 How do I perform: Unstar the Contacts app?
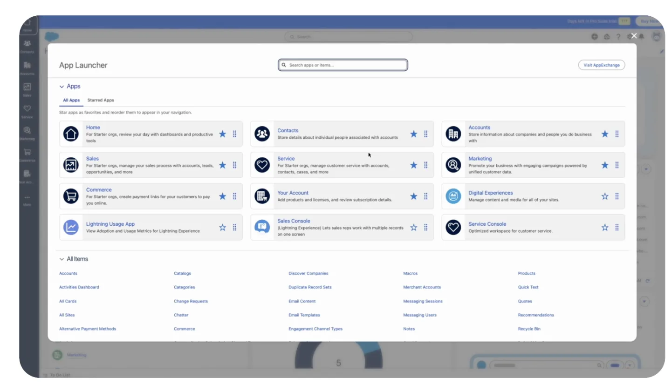pos(414,134)
